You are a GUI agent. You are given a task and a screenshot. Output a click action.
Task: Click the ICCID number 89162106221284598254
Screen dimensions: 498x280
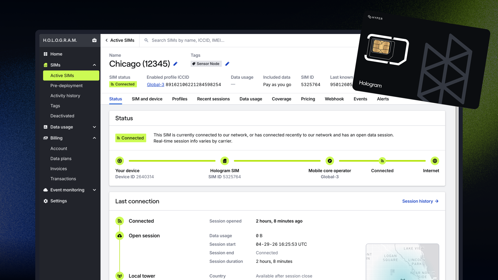[x=193, y=85]
